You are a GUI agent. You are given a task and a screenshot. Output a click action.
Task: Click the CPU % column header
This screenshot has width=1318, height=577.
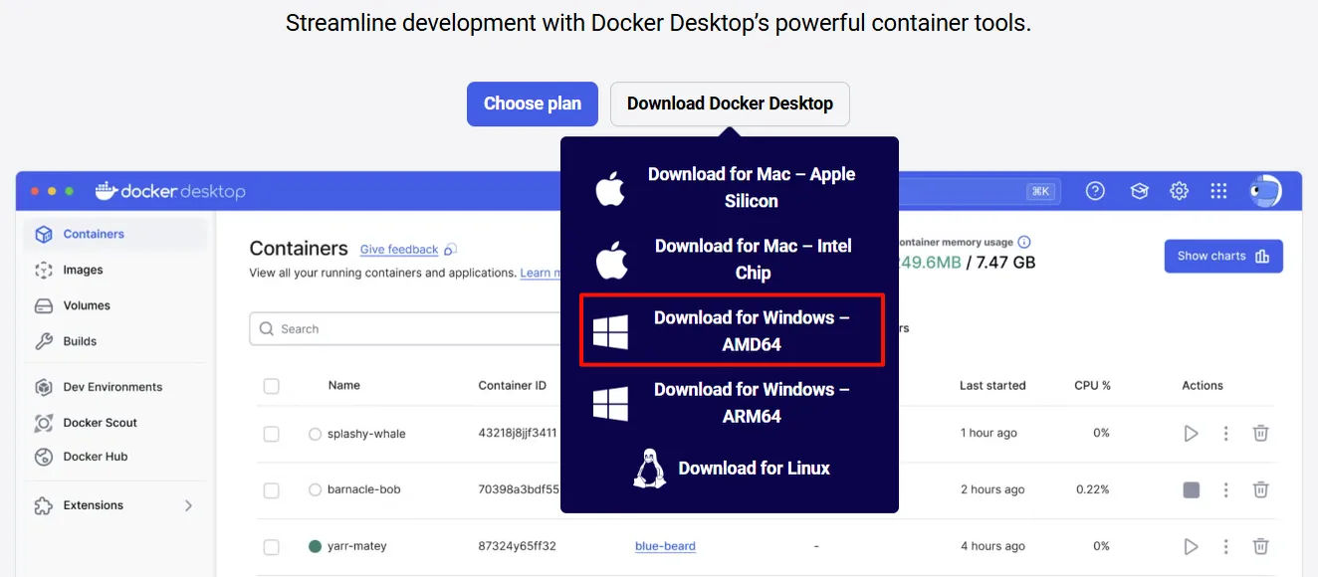click(1092, 385)
